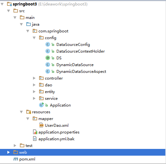Click the application.yml.bak text file icon
166x164 pixels.
[x=35, y=139]
